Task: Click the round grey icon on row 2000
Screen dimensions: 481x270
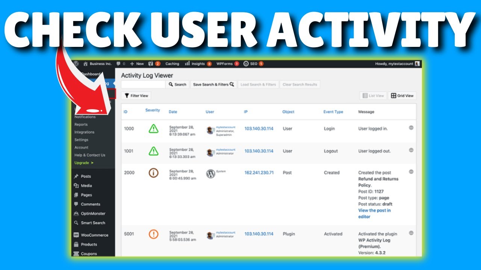Action: 411,172
